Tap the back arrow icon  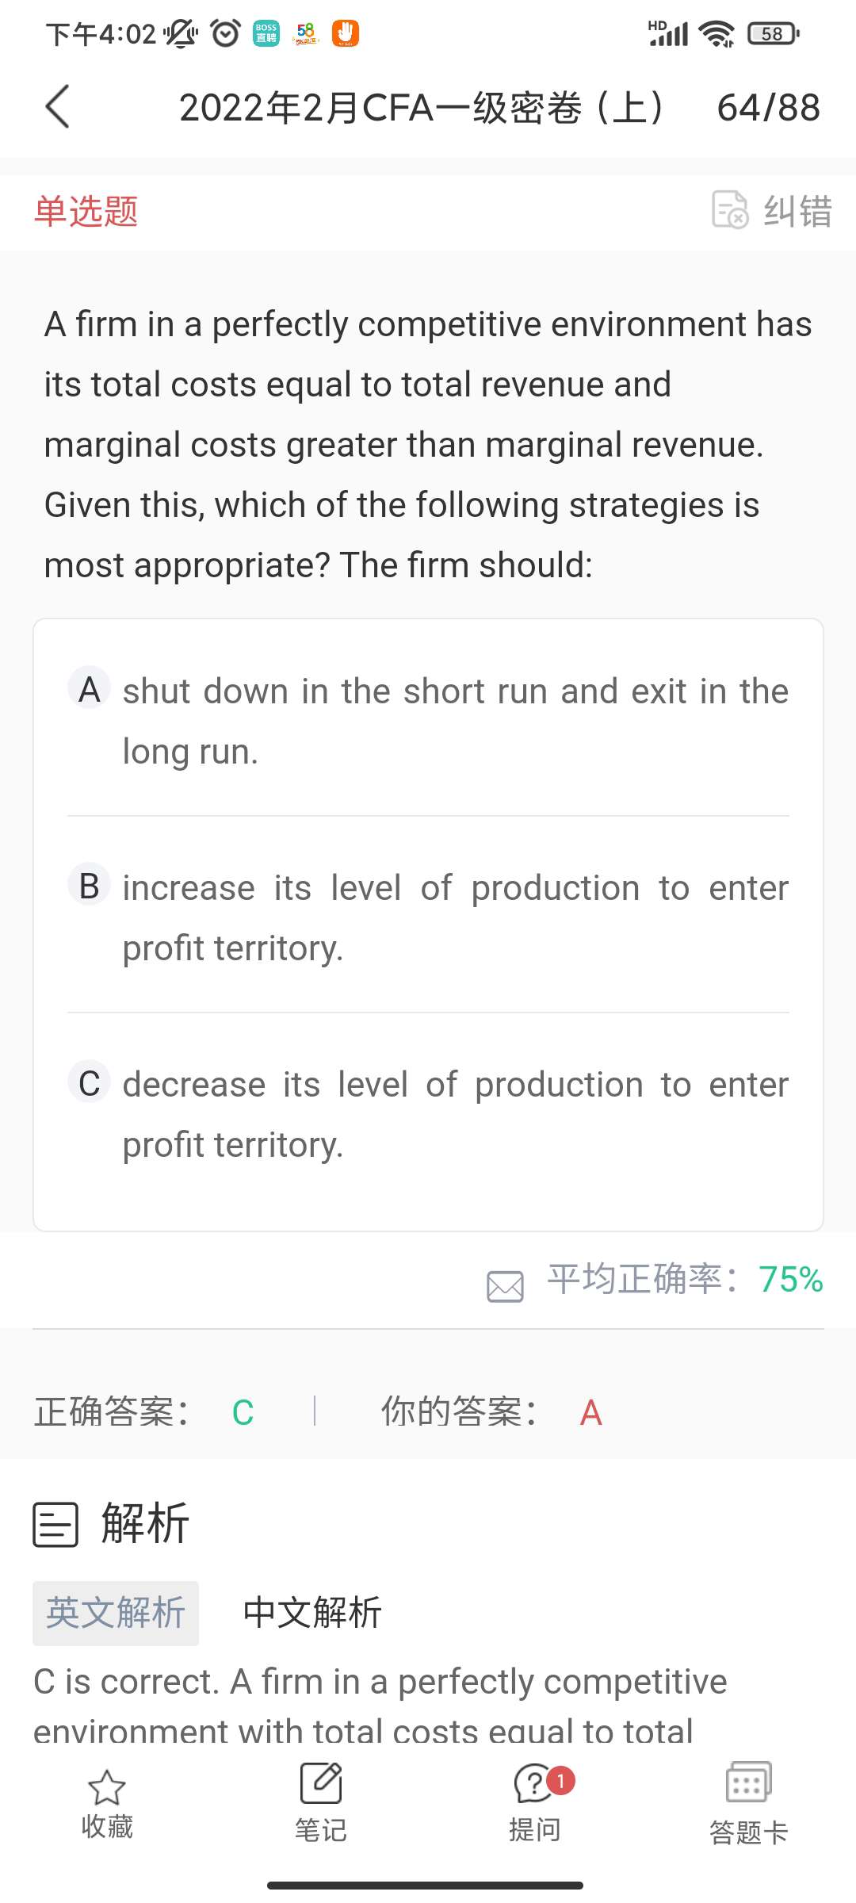point(58,106)
